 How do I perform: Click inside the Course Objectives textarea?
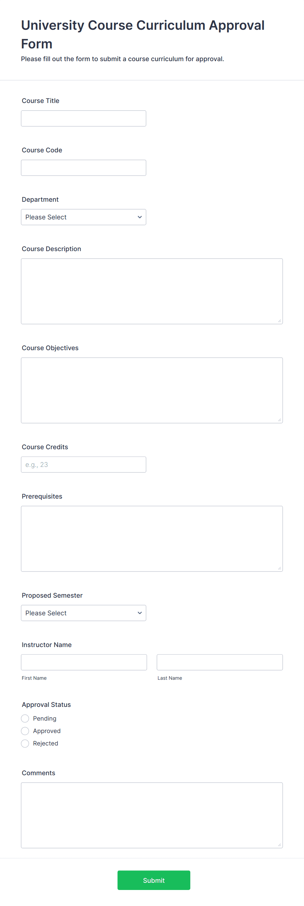[x=152, y=390]
